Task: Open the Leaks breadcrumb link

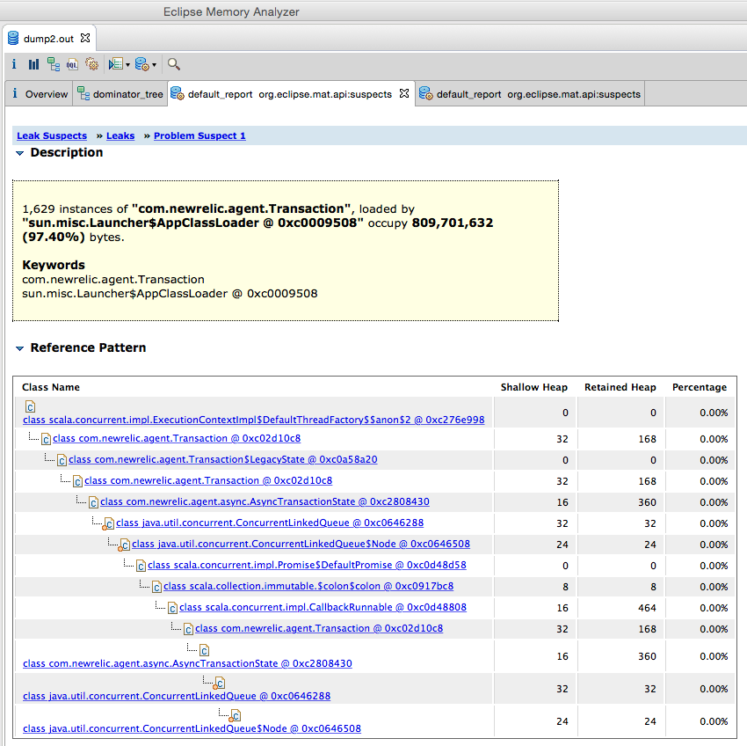Action: click(x=120, y=135)
